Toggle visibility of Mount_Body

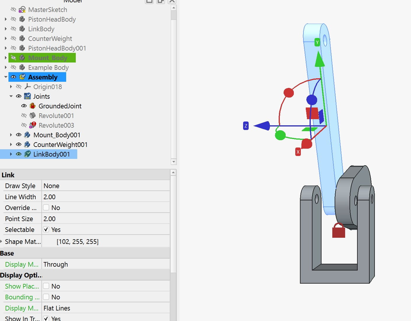(x=13, y=58)
